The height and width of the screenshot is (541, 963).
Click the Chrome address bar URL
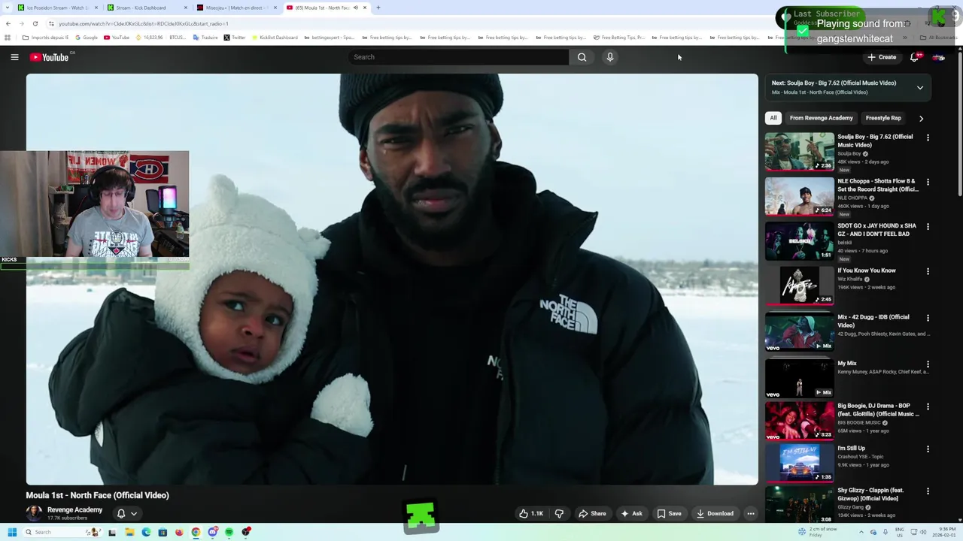[x=143, y=23]
